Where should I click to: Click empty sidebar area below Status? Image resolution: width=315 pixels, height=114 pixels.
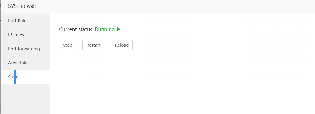point(25,98)
